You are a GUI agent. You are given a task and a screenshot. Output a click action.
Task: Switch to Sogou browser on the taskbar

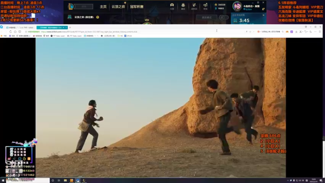(x=78, y=181)
